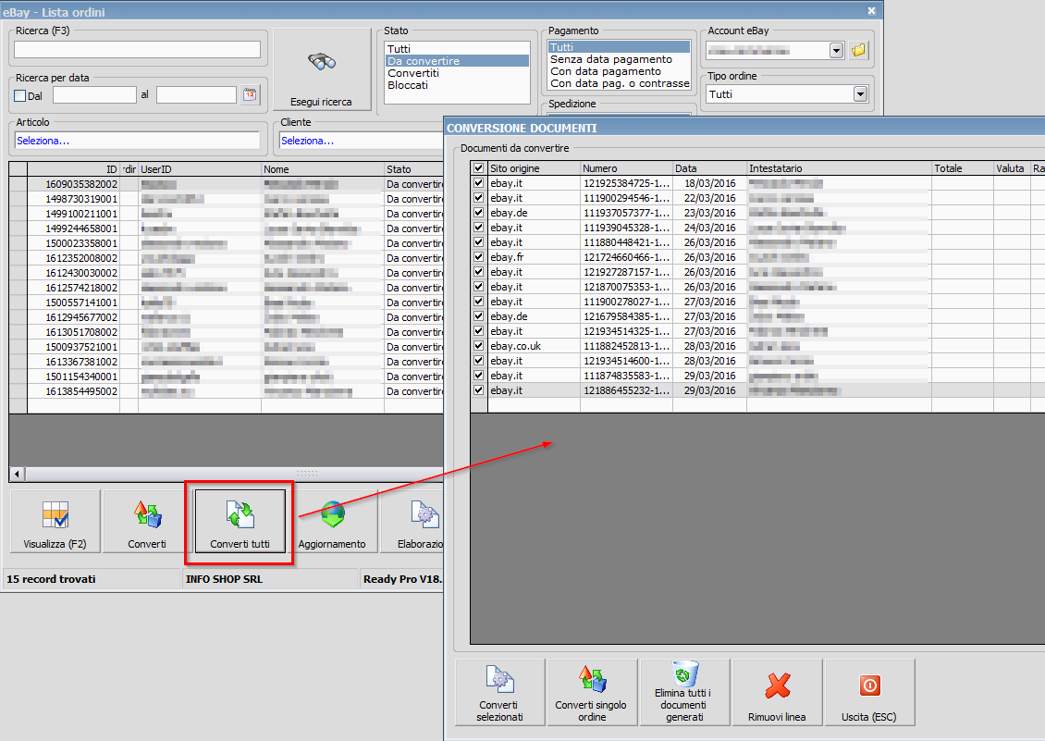The width and height of the screenshot is (1045, 741).
Task: Click Seleziona... link under Cliente
Action: 307,141
